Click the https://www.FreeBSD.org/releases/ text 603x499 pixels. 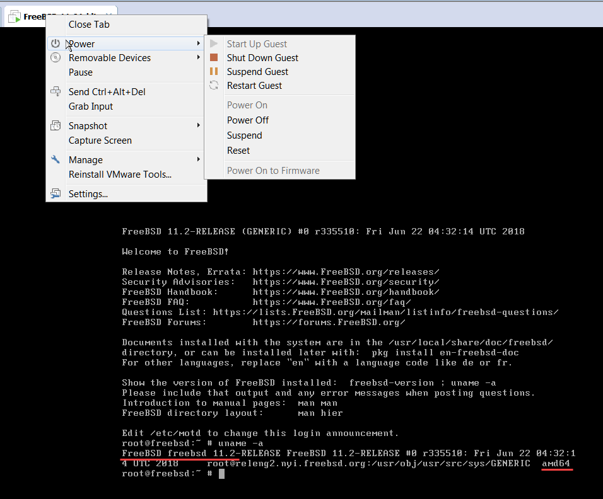pos(346,272)
